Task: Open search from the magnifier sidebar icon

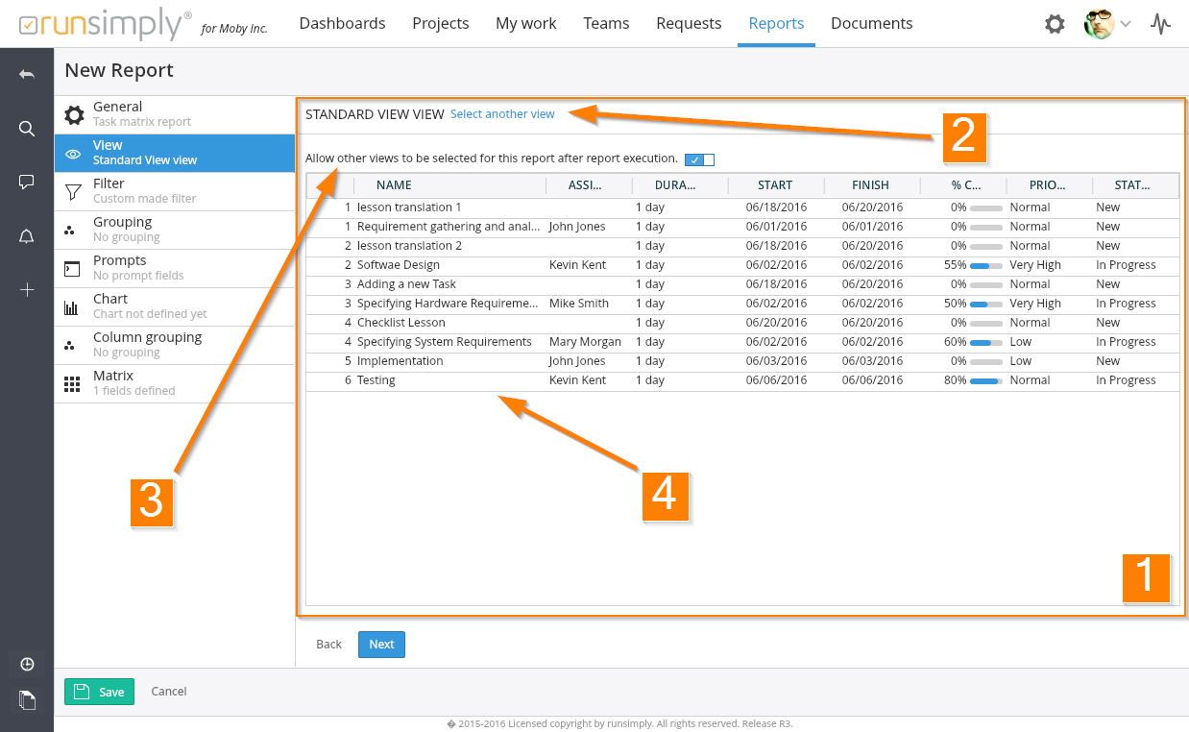Action: [x=27, y=129]
